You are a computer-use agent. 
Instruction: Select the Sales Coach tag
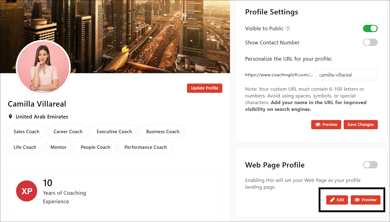(26, 132)
